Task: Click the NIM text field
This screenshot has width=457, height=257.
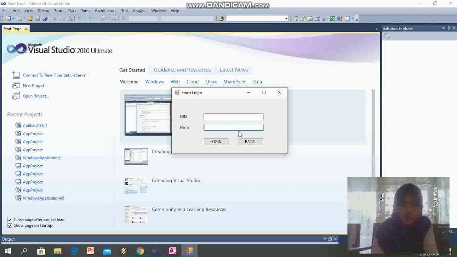Action: pyautogui.click(x=233, y=117)
